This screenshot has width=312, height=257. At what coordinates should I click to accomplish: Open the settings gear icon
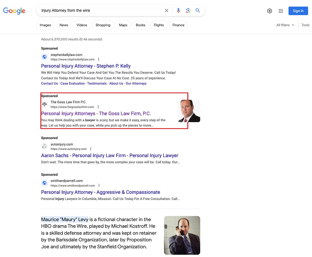pyautogui.click(x=269, y=11)
